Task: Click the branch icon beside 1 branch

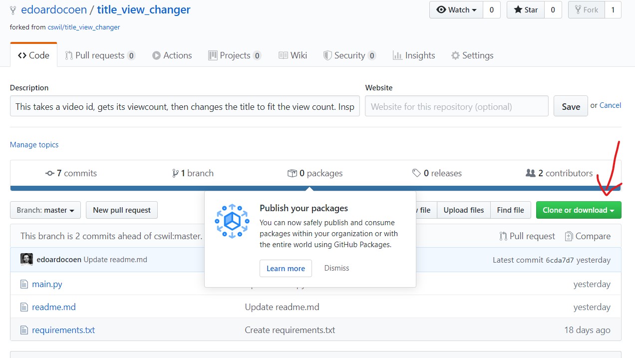Action: [175, 173]
